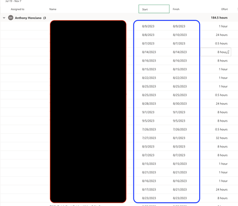
Task: Select the Start date cell 8/22/2023
Action: coord(149,78)
